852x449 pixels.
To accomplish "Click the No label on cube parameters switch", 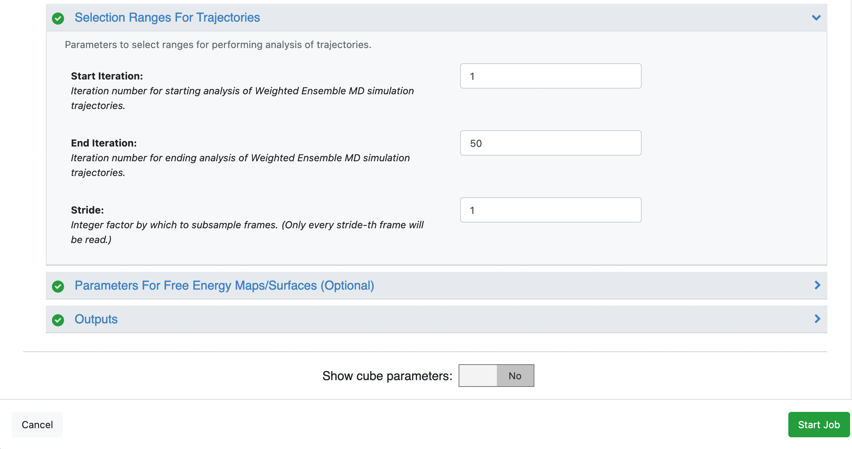I will point(515,375).
